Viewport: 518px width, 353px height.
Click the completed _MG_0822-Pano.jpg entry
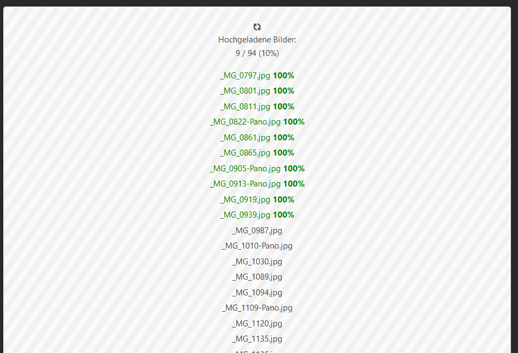pos(245,122)
